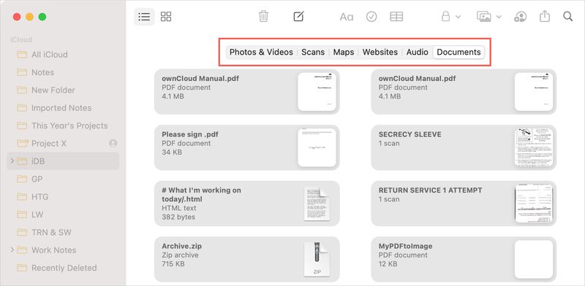Click the lock note icon
The image size is (585, 286).
445,16
